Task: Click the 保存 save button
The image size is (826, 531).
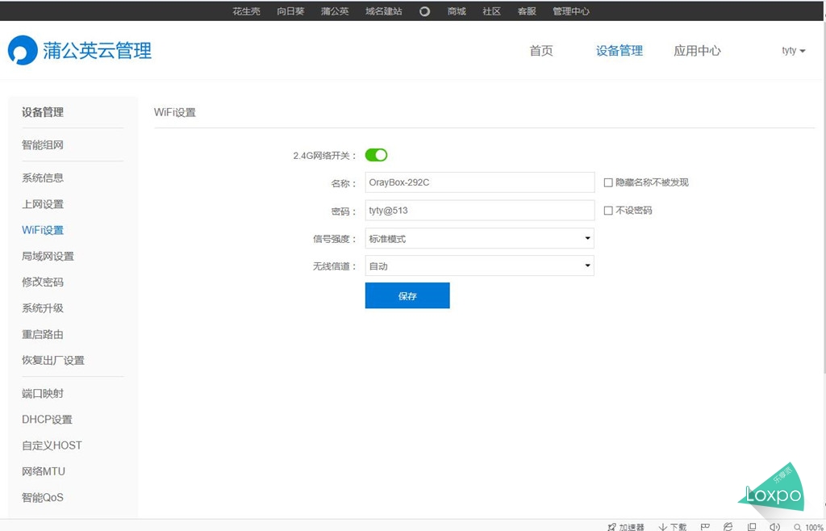Action: (407, 295)
